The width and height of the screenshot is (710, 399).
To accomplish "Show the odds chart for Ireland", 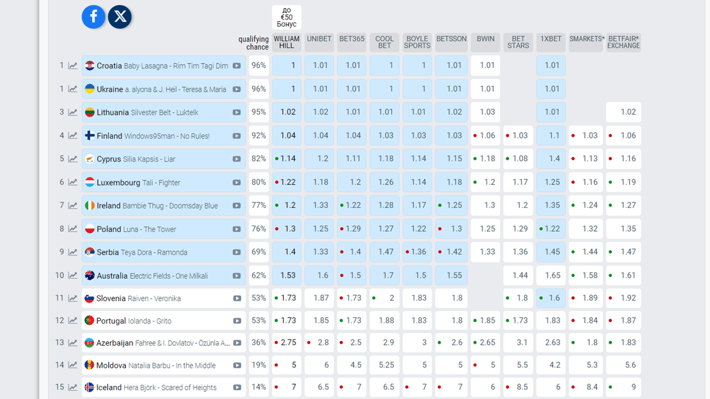I will click(73, 206).
